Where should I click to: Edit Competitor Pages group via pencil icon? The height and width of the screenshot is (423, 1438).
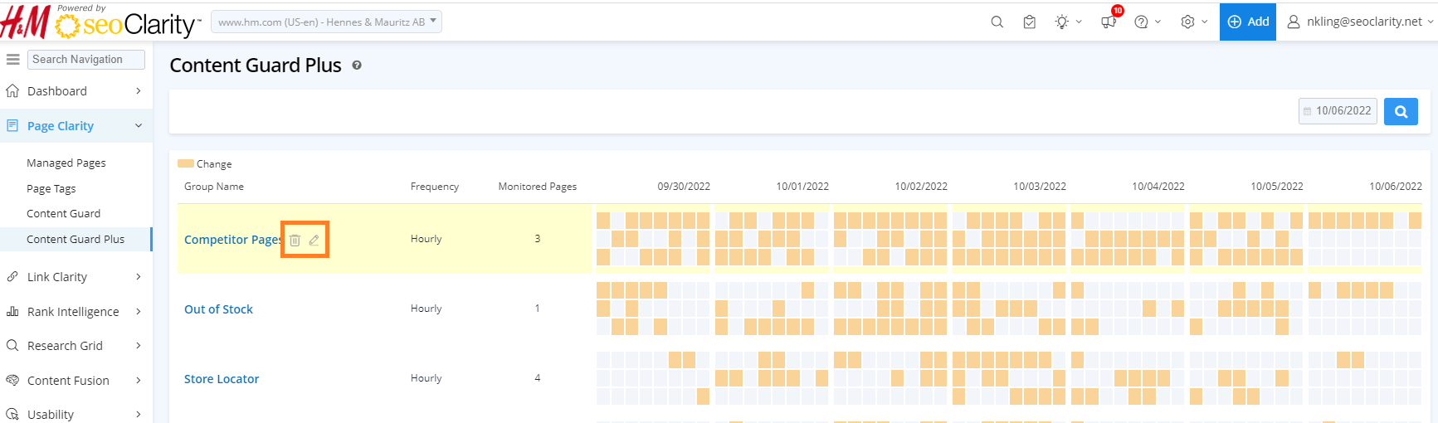(314, 241)
